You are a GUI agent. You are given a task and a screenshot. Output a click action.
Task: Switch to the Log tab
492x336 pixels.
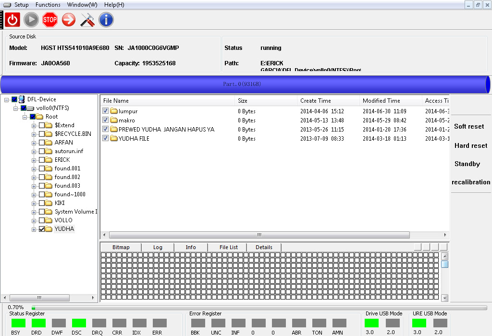tap(158, 247)
